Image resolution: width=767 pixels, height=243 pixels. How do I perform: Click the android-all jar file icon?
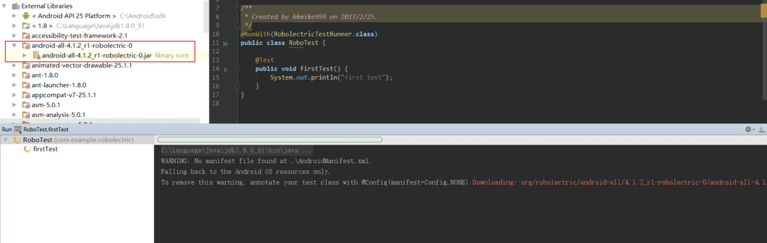tap(36, 56)
